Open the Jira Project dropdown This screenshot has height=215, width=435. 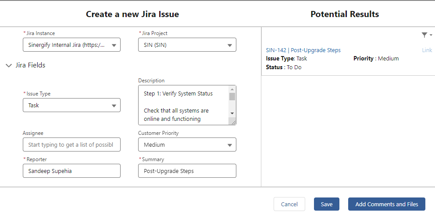pos(187,45)
